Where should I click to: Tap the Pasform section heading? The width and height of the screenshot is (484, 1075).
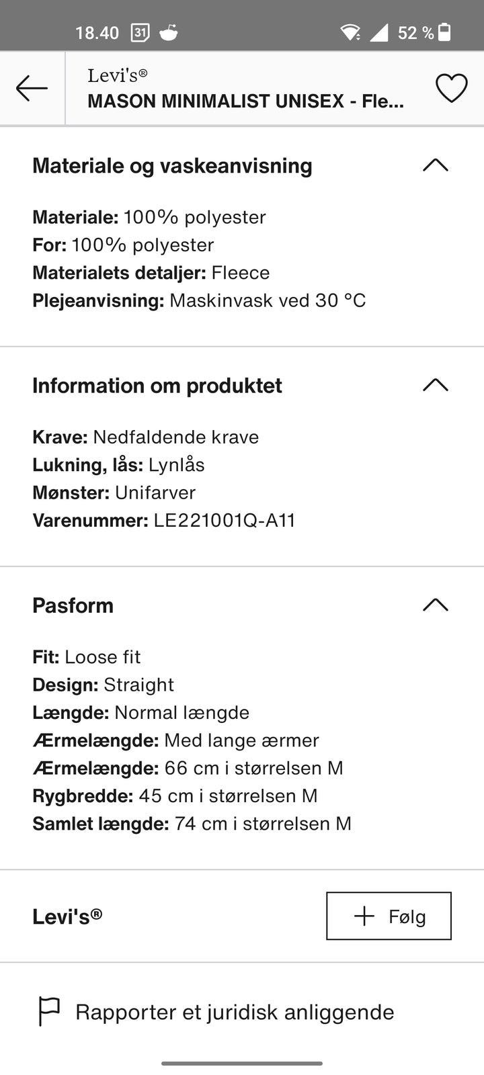pos(73,605)
